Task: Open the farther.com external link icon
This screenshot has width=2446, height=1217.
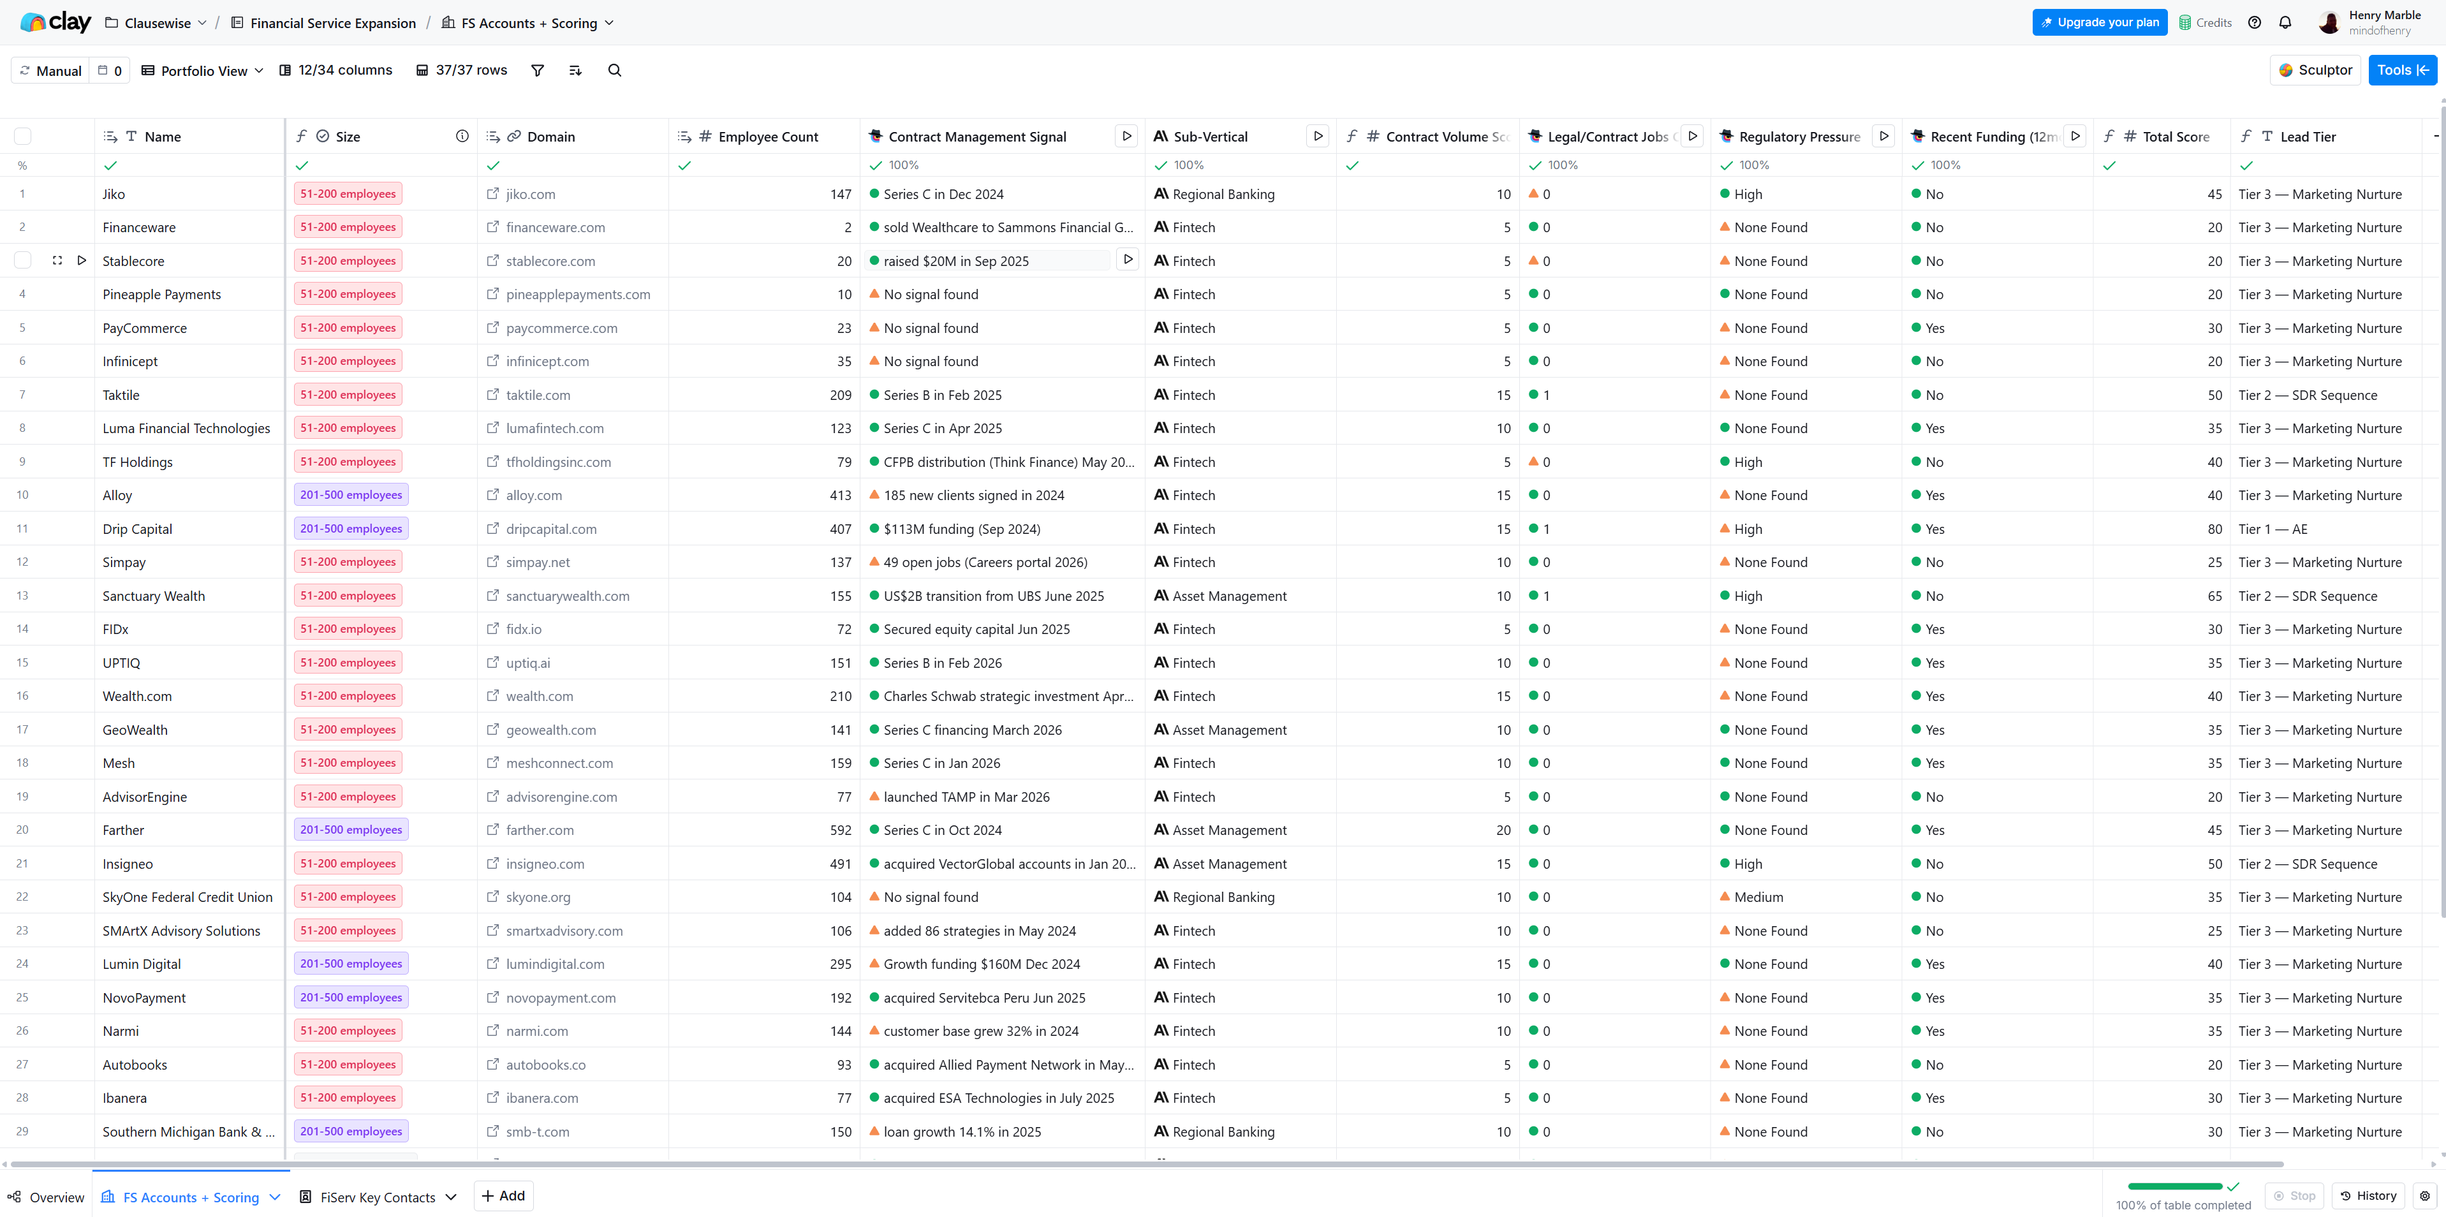Action: coord(493,830)
